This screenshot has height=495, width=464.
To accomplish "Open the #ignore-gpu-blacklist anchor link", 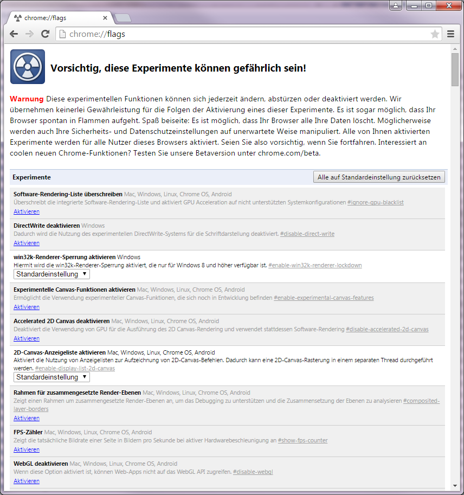I will [375, 202].
